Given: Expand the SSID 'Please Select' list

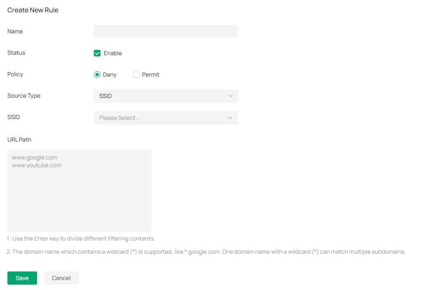Looking at the screenshot, I should point(166,118).
